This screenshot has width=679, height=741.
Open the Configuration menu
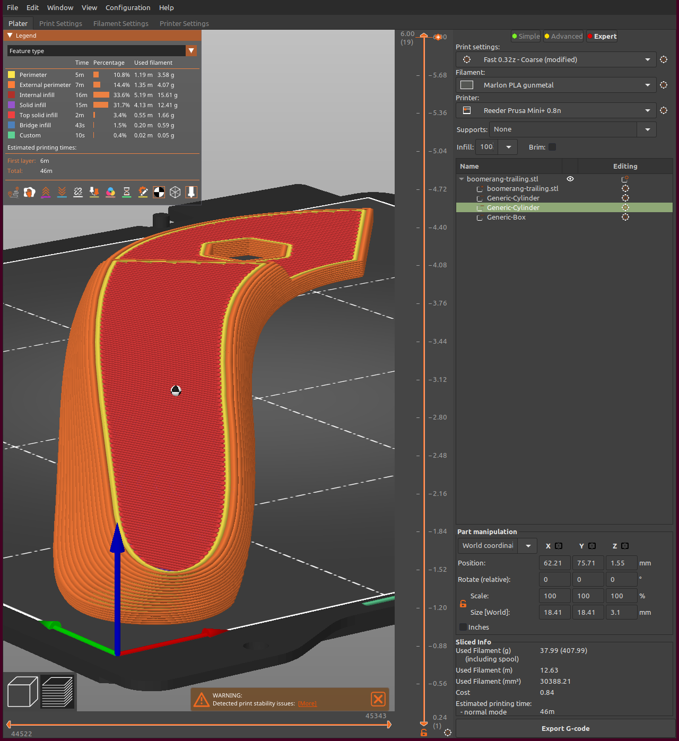point(128,7)
